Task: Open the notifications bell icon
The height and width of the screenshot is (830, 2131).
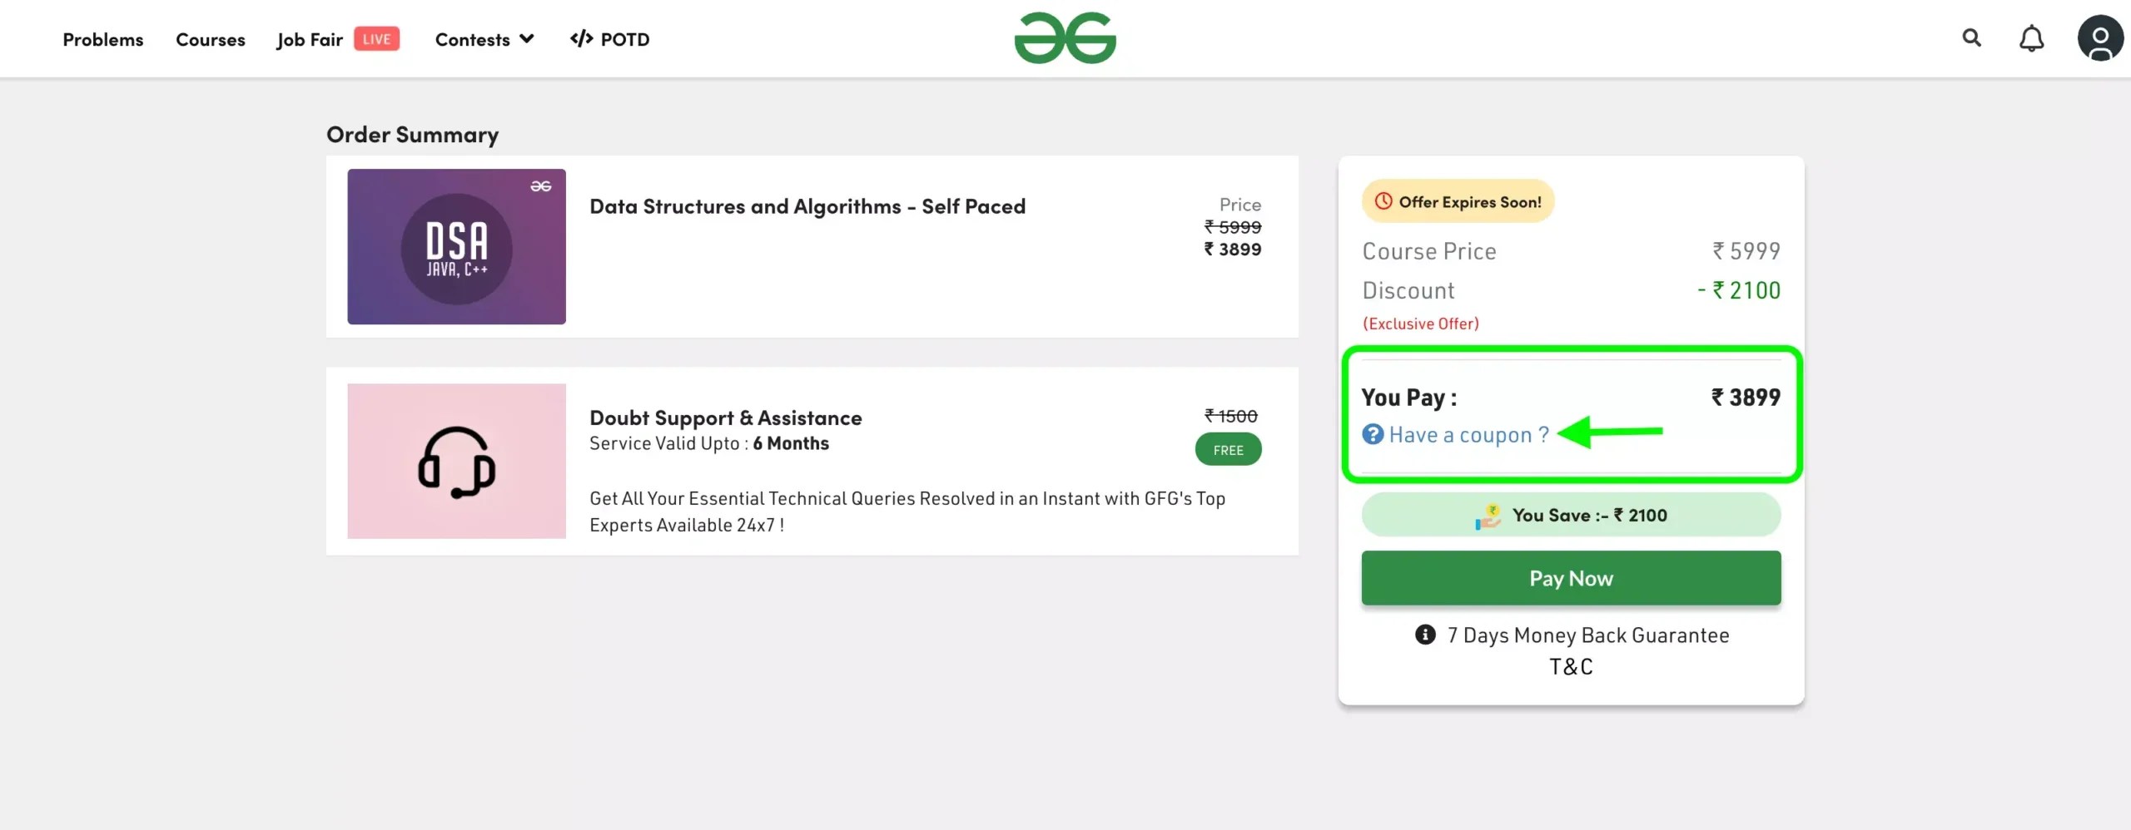Action: 2031,38
